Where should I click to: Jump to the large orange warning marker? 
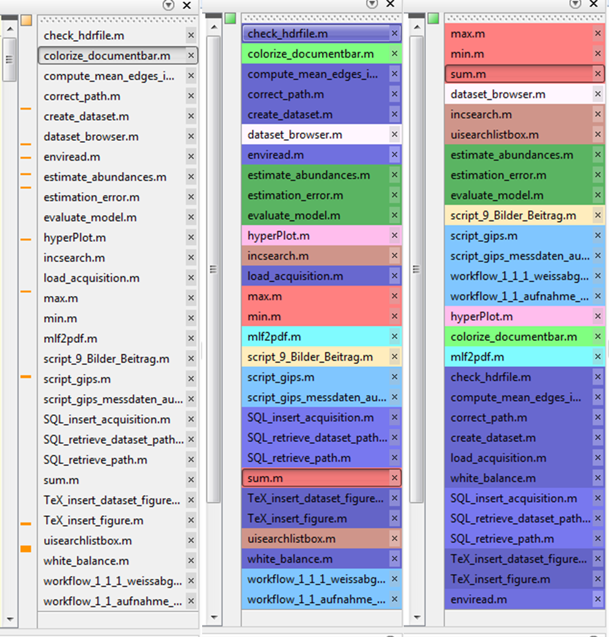[26, 549]
